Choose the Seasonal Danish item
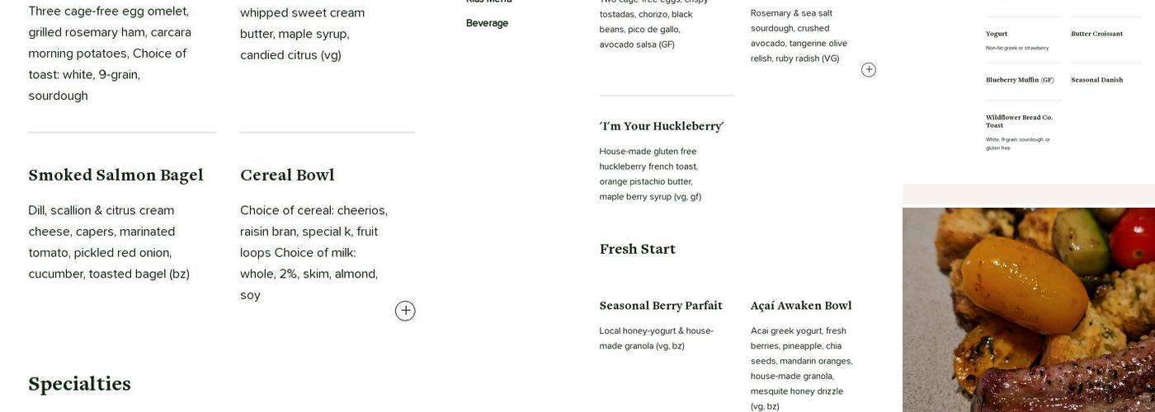 coord(1096,80)
